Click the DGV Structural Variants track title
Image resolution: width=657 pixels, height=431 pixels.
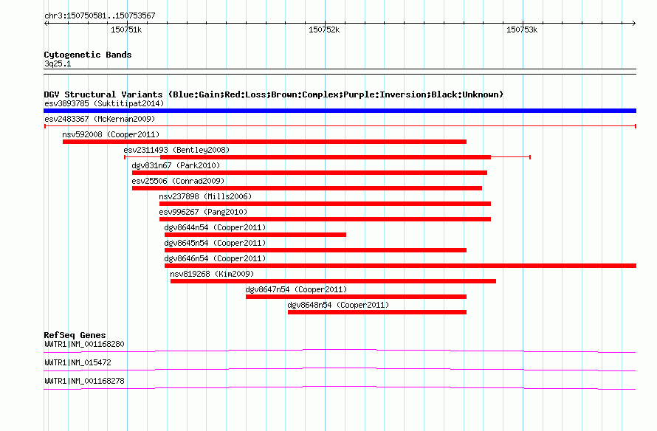[273, 94]
